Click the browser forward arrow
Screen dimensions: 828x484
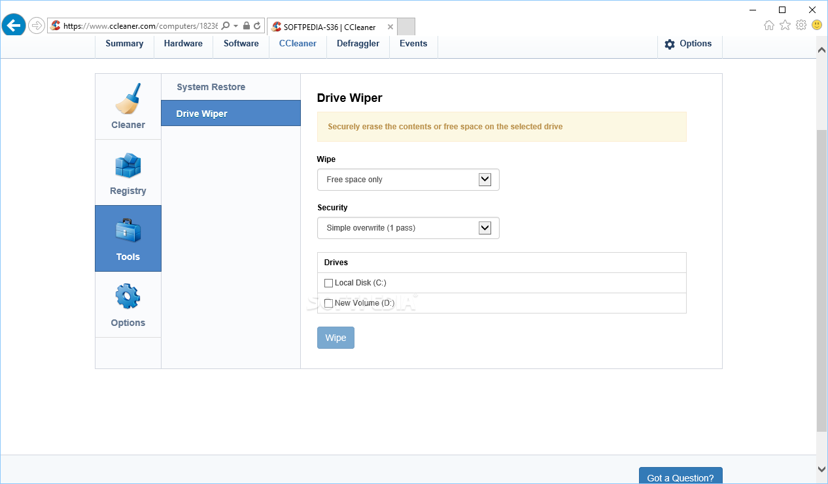point(37,26)
